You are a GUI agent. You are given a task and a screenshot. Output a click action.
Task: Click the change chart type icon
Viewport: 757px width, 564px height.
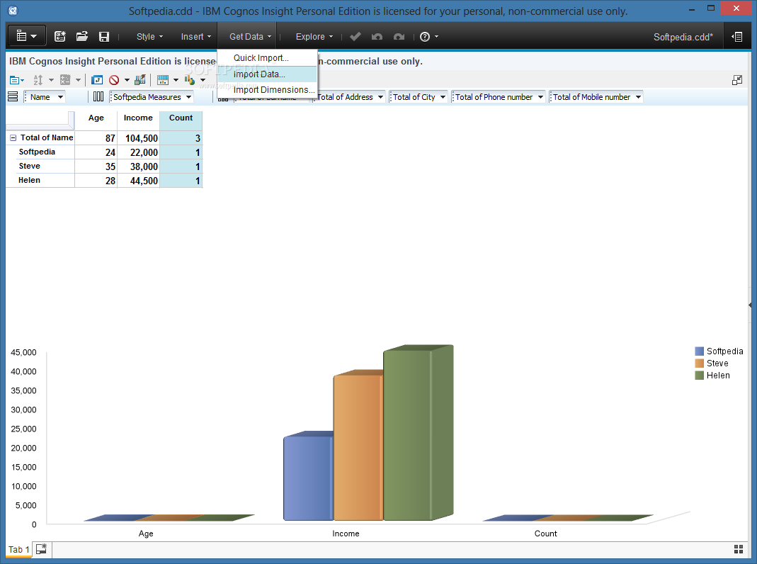pos(190,80)
